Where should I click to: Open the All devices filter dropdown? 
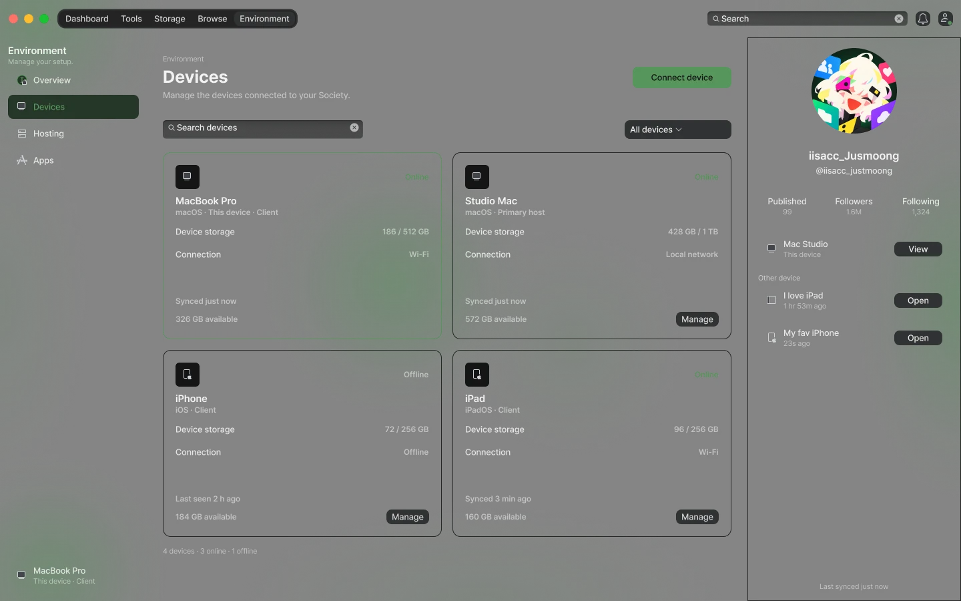coord(678,130)
